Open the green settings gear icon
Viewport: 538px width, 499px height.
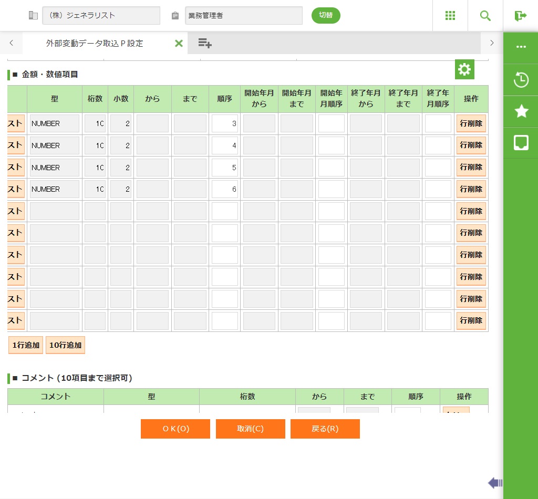point(464,69)
